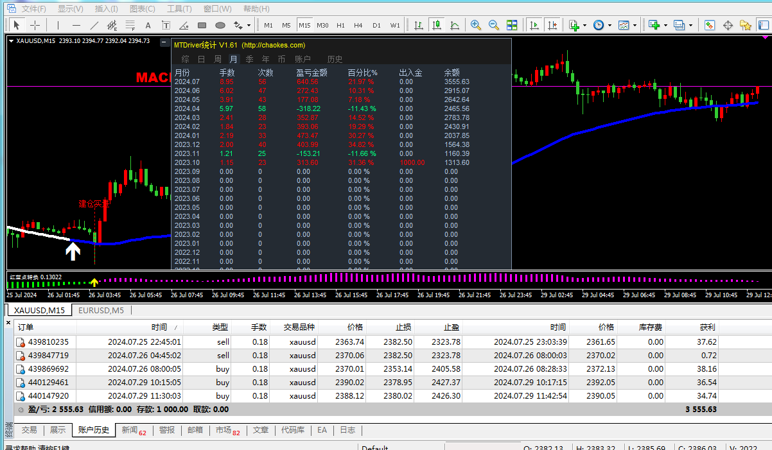Switch chart to candlestick type
The width and height of the screenshot is (772, 450).
click(437, 25)
